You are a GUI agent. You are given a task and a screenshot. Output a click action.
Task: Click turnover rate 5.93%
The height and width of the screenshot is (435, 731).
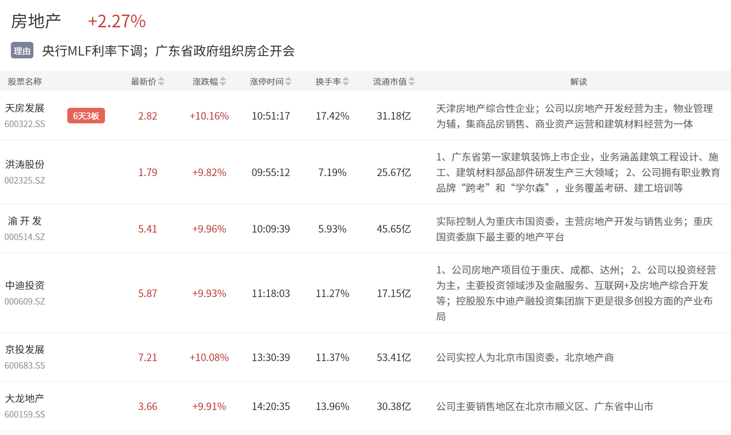tap(332, 229)
